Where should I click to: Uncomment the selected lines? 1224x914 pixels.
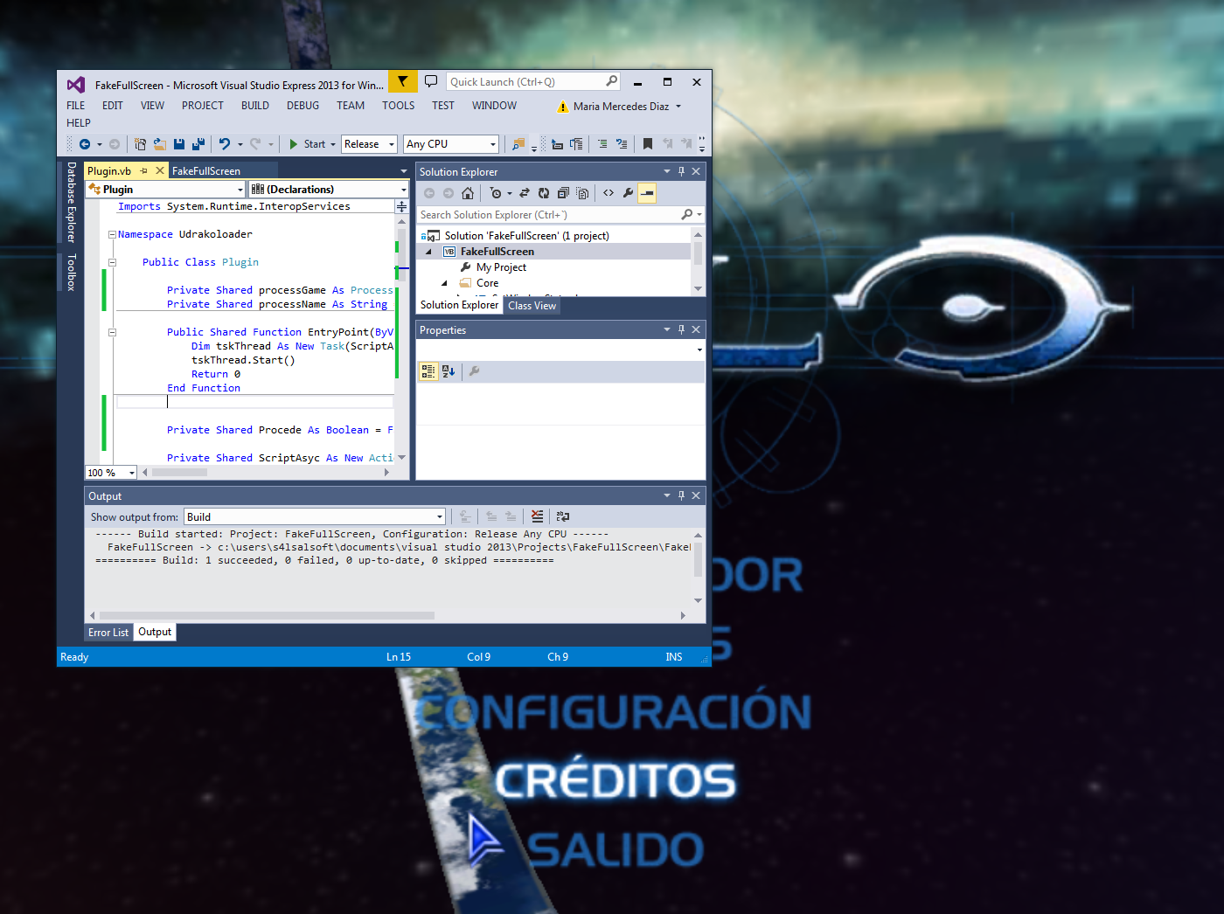click(x=622, y=144)
